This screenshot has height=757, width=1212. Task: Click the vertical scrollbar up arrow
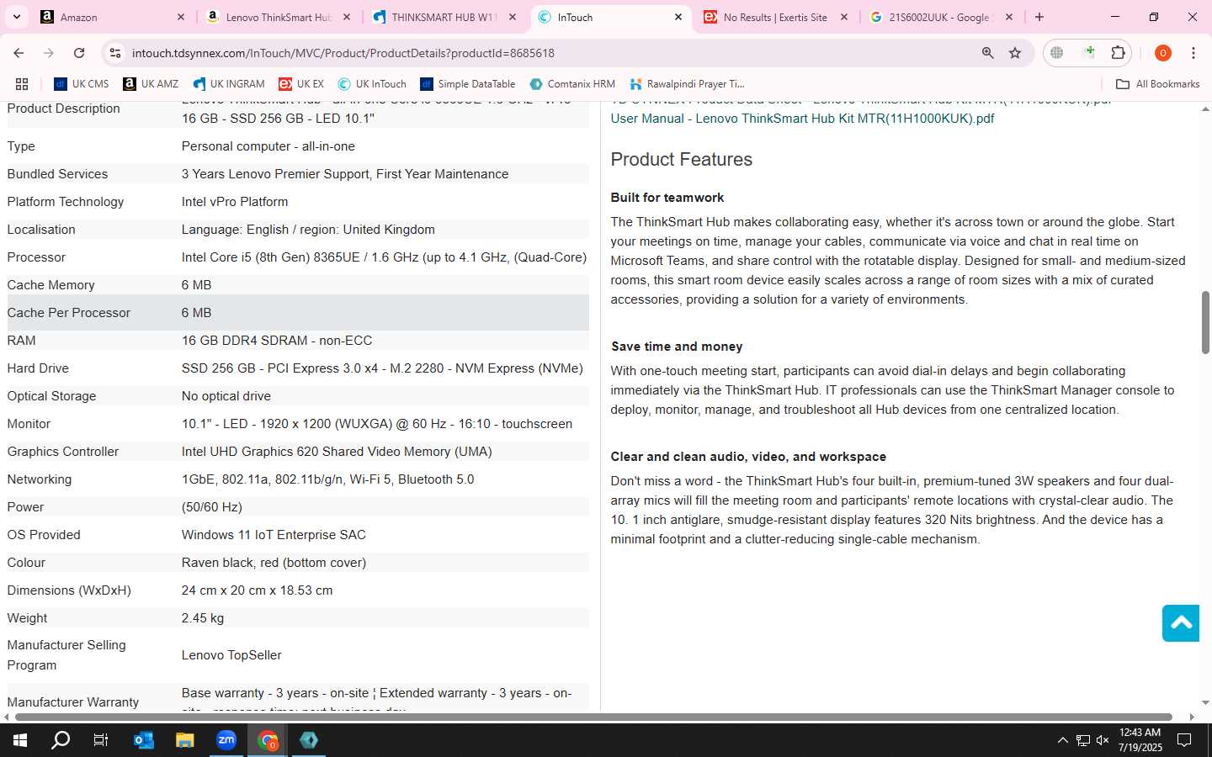[1205, 109]
